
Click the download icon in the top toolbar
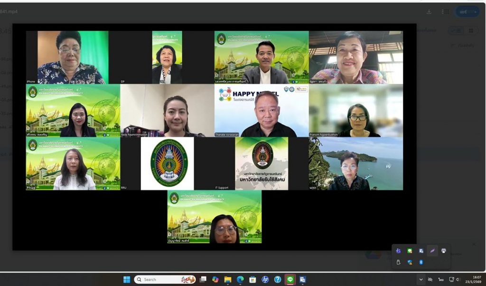tap(429, 12)
